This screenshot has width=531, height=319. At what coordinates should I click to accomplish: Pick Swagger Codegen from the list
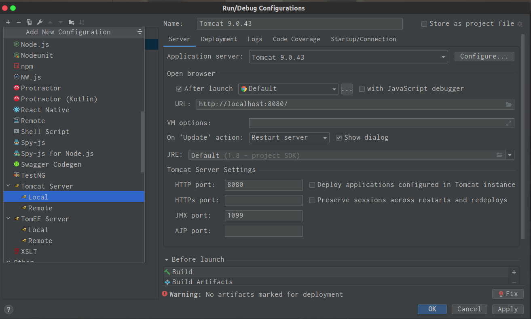coord(74,164)
